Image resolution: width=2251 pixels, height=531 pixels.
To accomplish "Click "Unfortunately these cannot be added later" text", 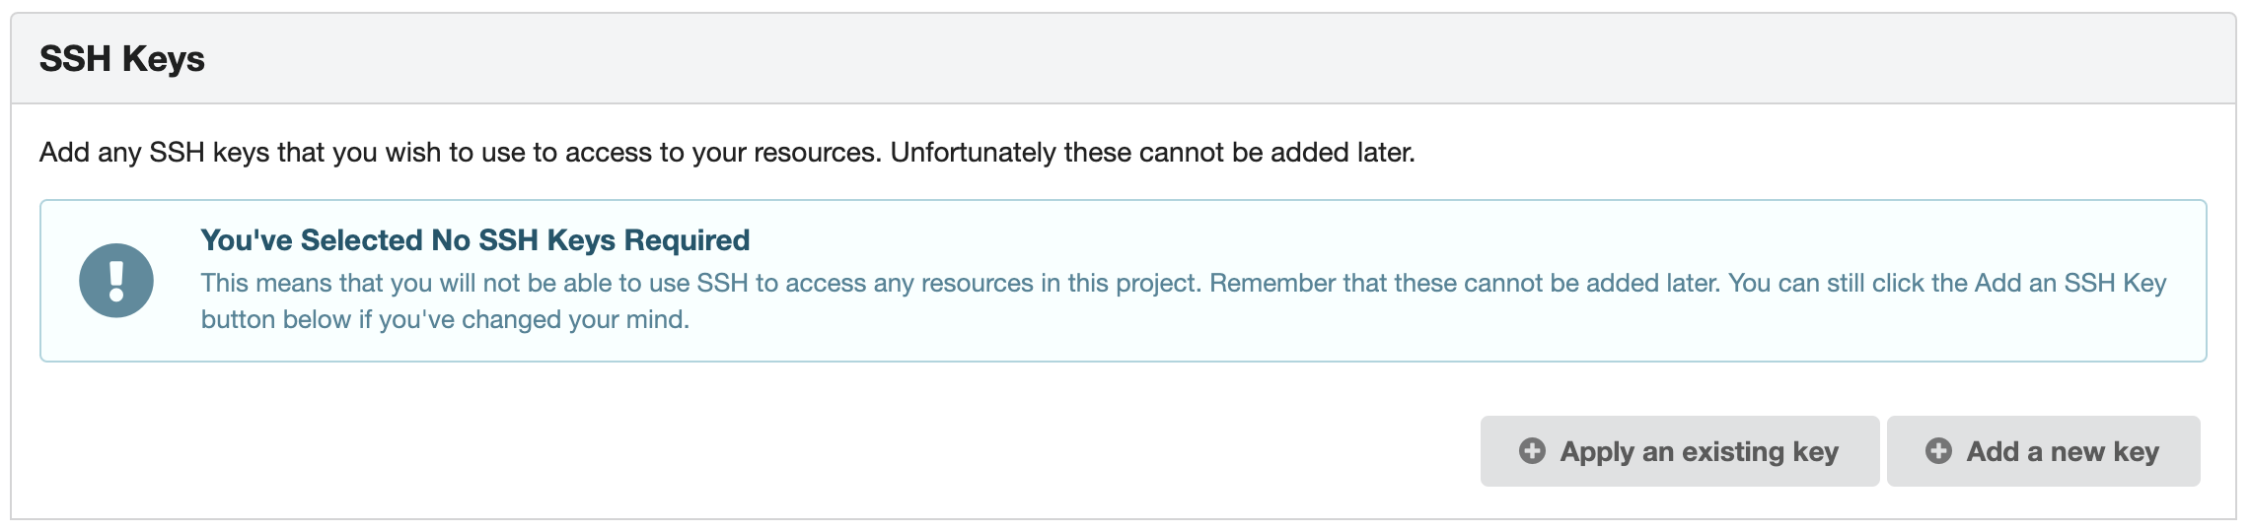I will (1152, 153).
